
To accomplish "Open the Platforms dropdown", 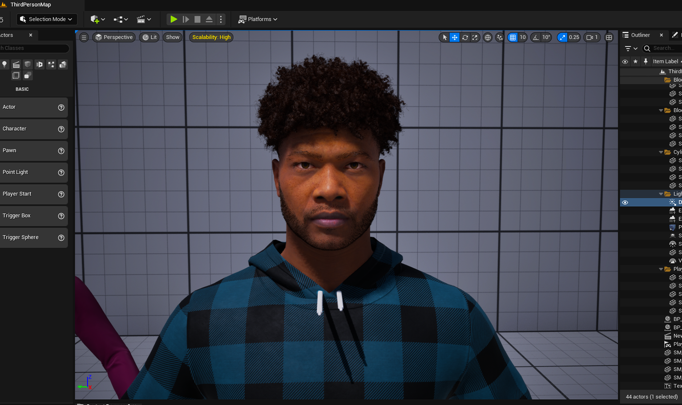I will (x=258, y=19).
